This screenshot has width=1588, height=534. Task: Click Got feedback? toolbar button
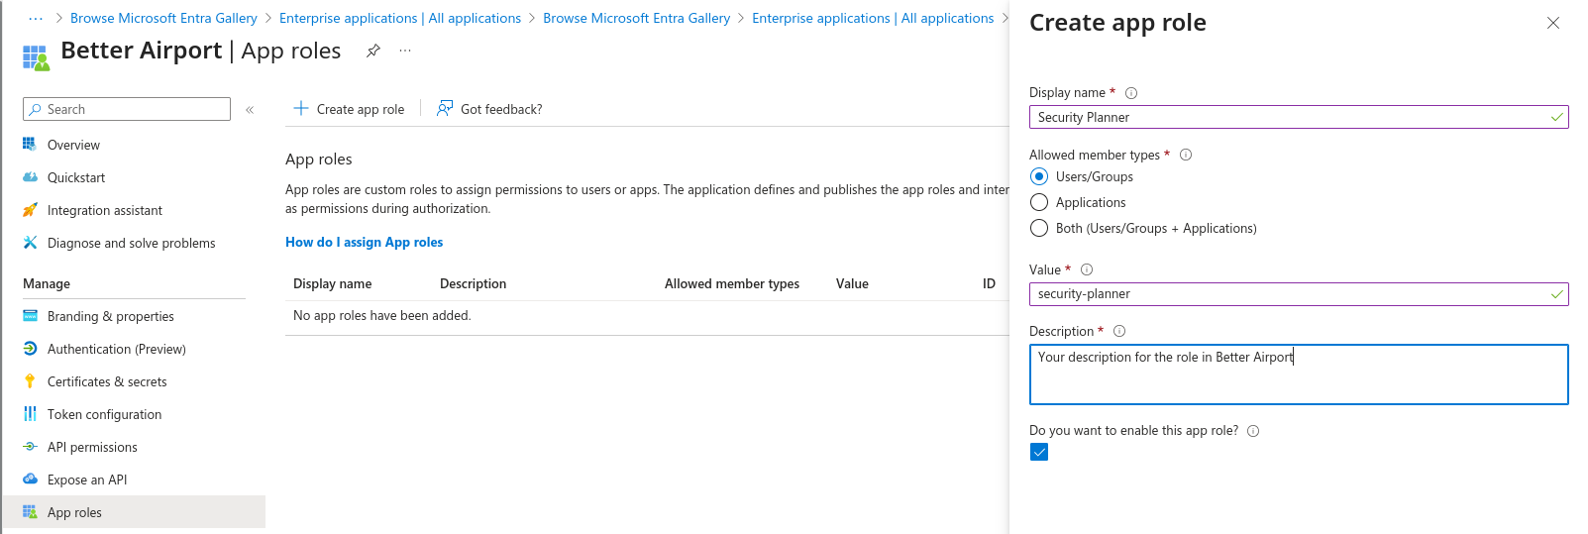(x=489, y=109)
